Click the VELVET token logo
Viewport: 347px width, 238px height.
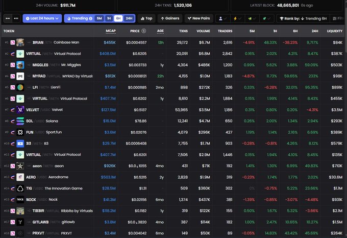coord(20,110)
